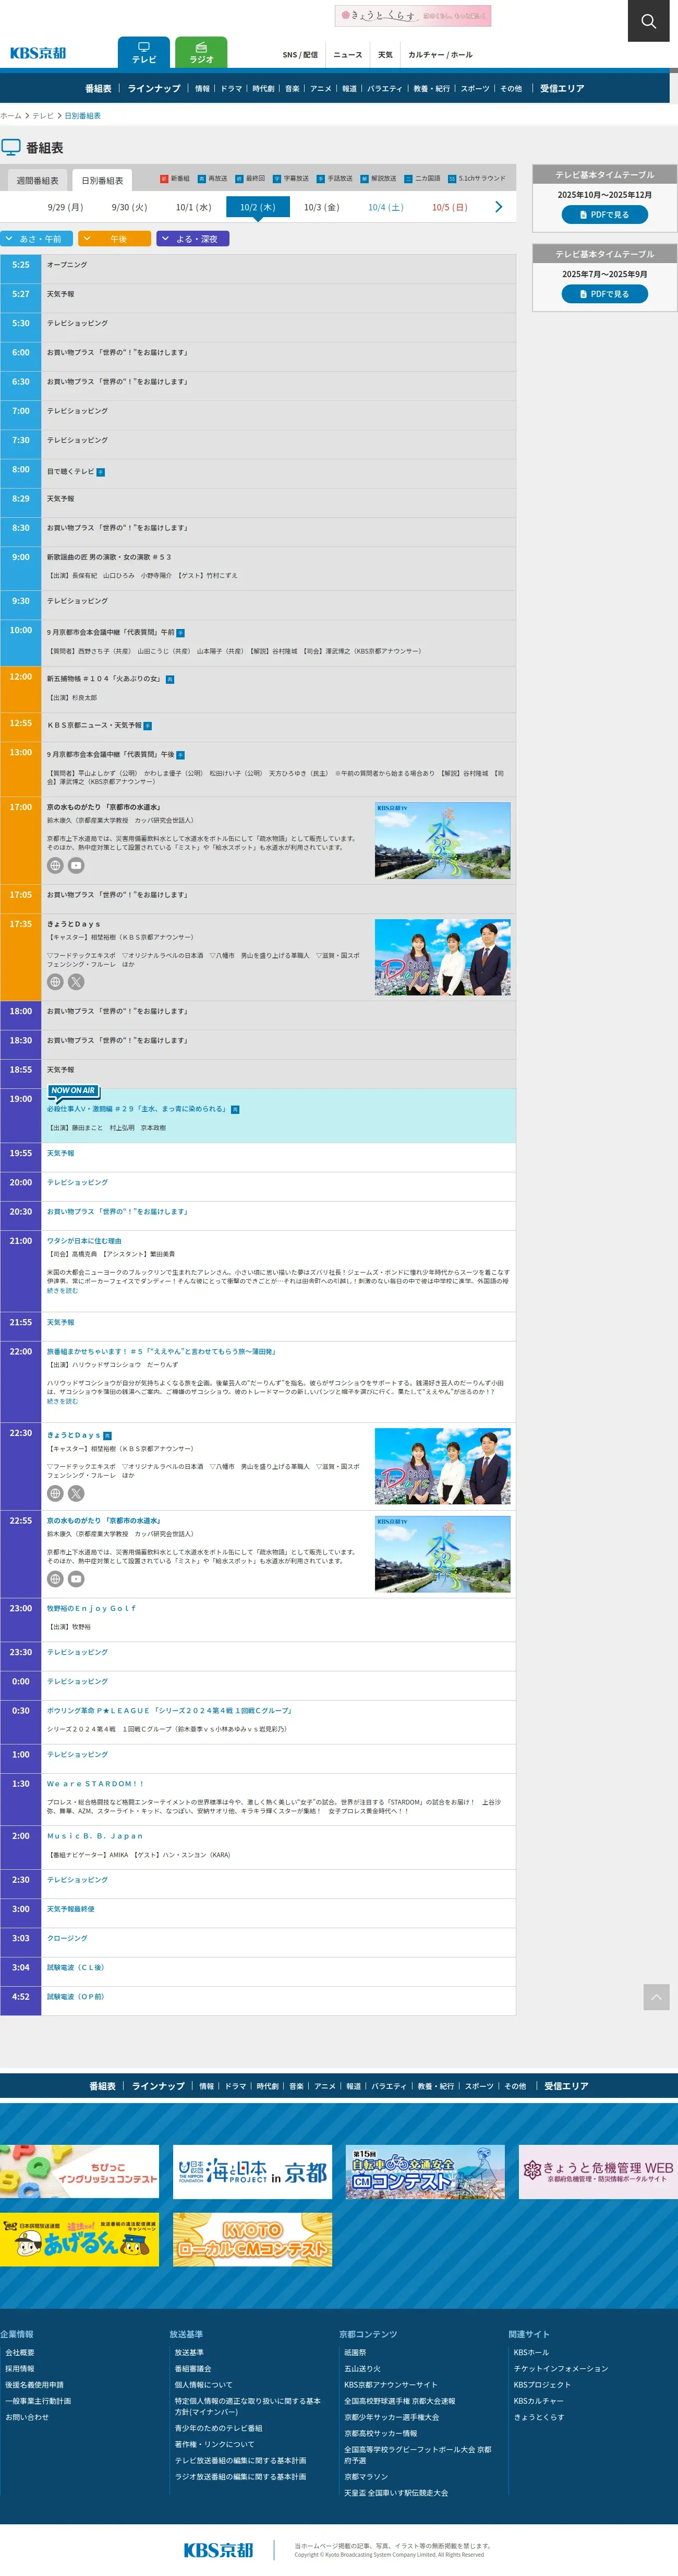Open お問い合わせ in the footer
The width and height of the screenshot is (678, 2576).
(27, 2417)
